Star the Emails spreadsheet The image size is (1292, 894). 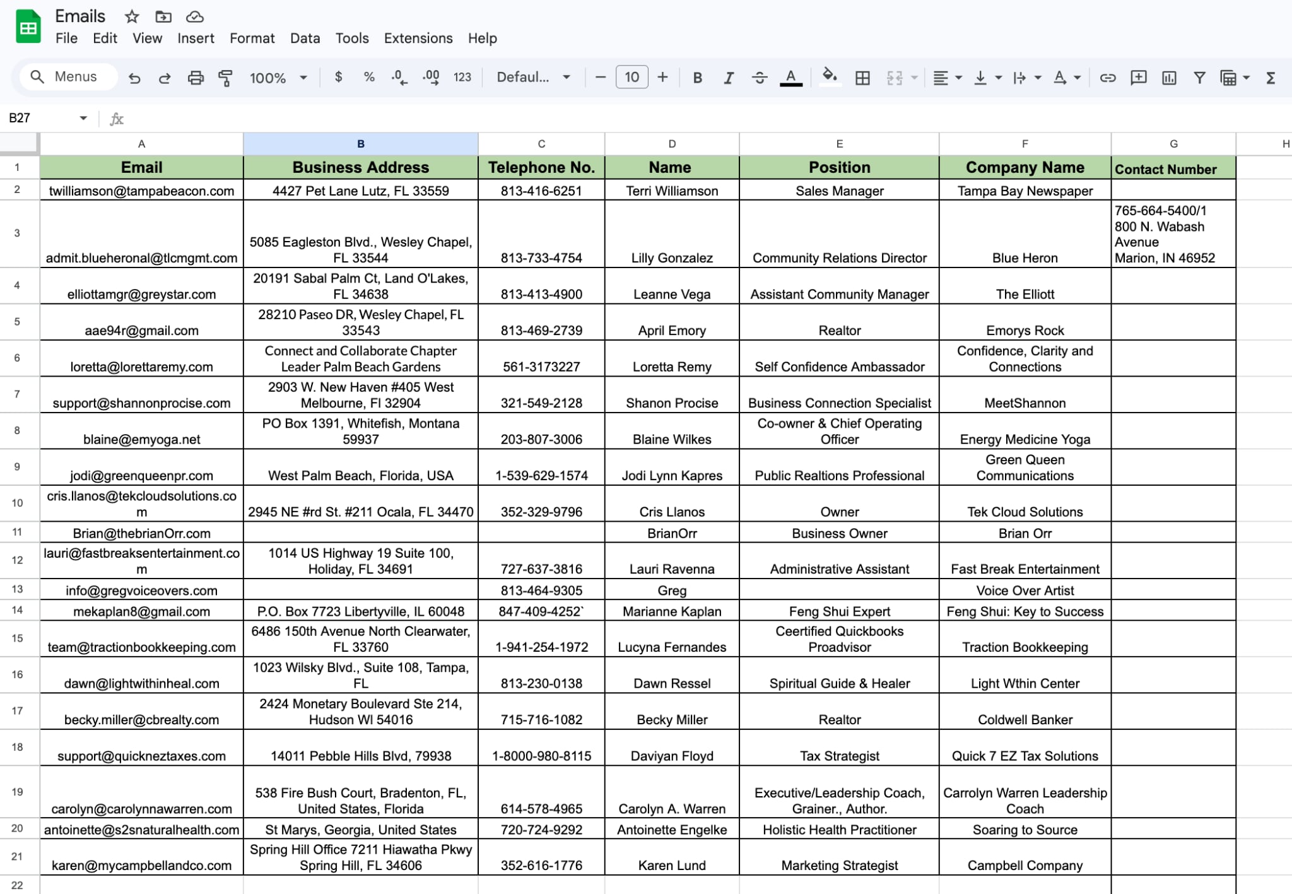click(x=131, y=16)
